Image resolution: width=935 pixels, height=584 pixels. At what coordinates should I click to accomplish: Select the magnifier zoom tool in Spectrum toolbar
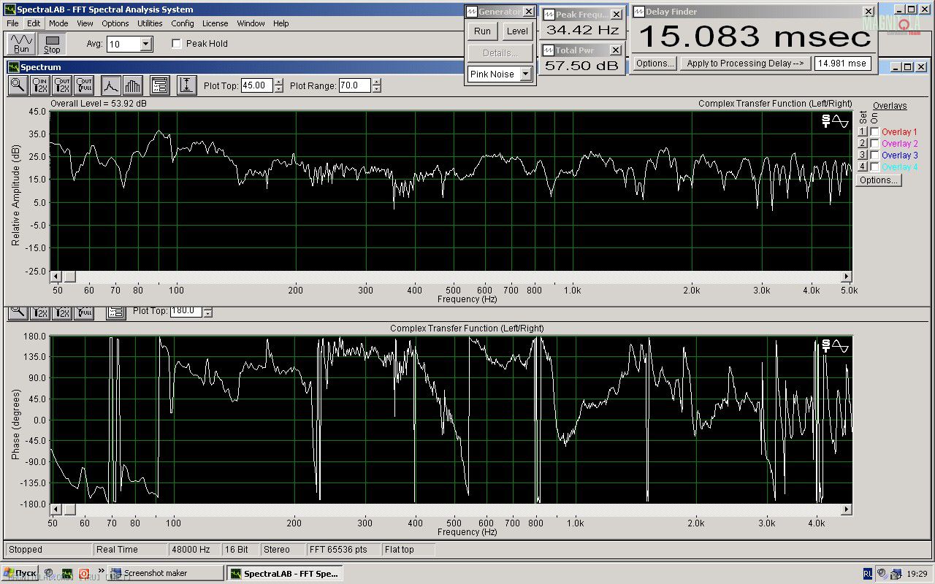18,85
